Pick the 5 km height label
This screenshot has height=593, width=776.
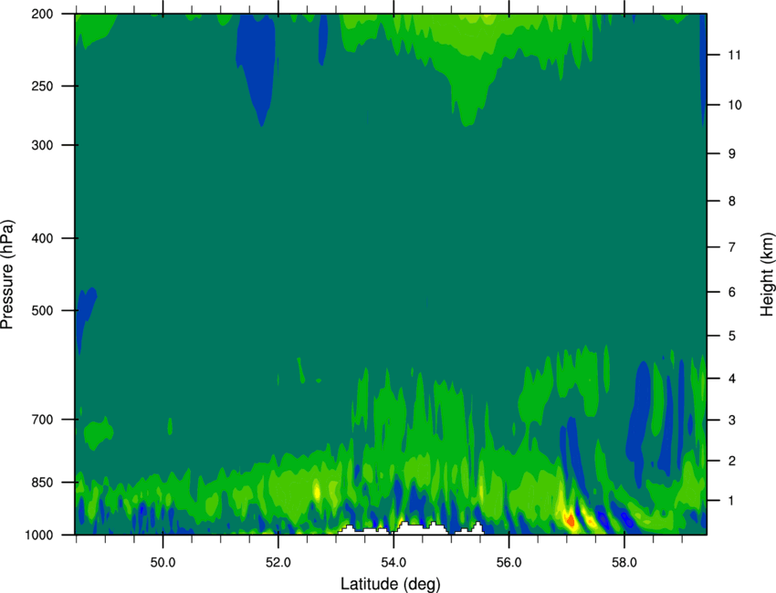pos(731,336)
